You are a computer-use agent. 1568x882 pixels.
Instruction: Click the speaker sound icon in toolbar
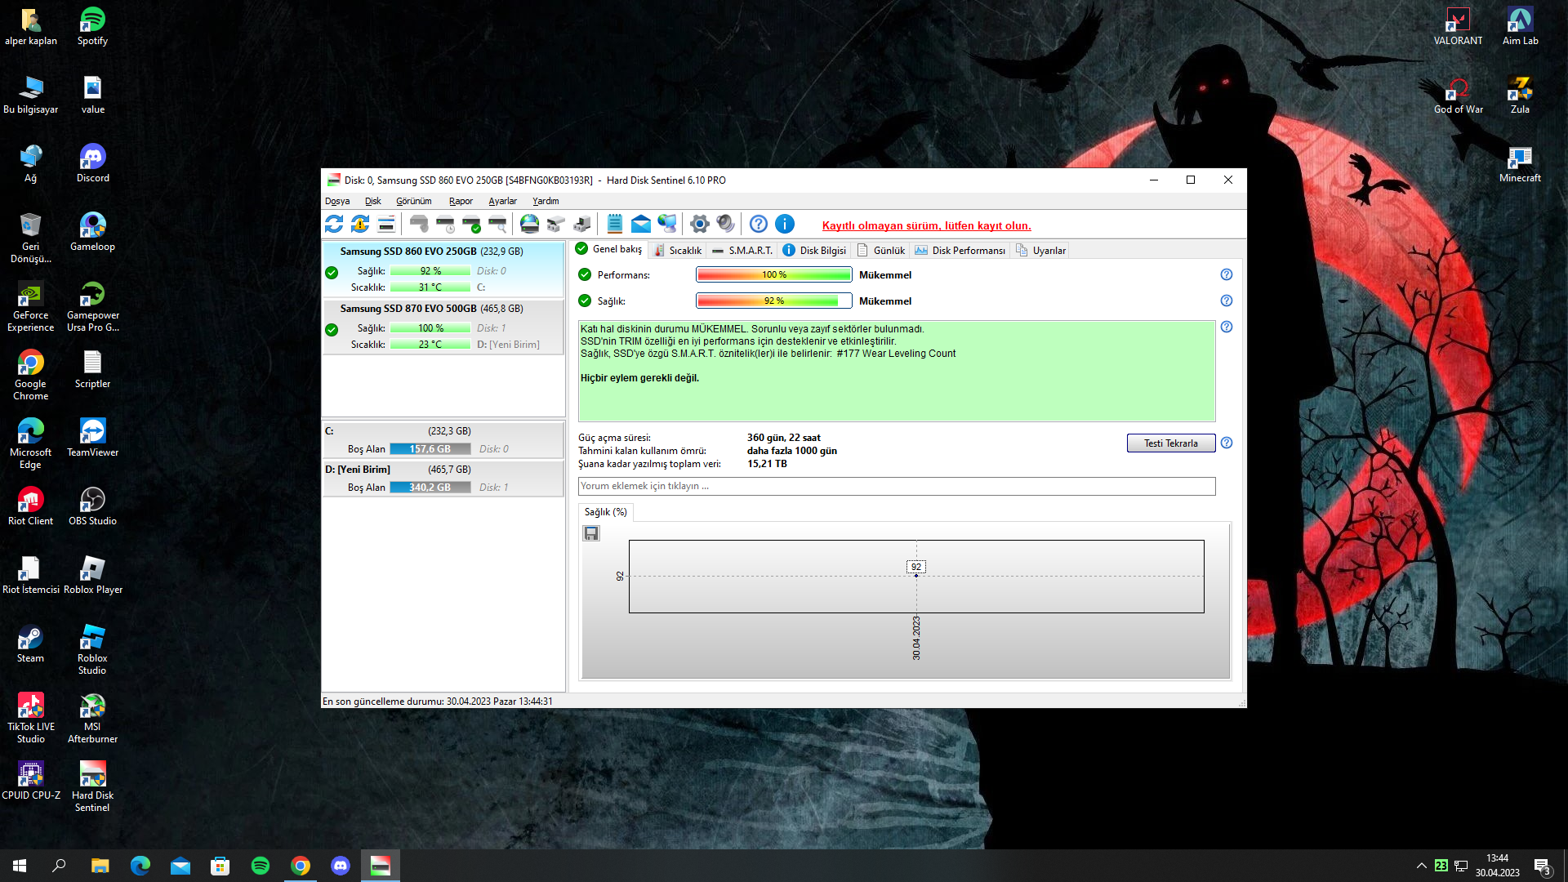tap(725, 224)
